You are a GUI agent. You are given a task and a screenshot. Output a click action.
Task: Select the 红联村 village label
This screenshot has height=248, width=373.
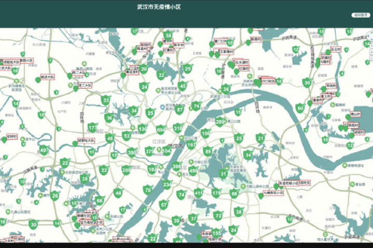click(x=241, y=68)
